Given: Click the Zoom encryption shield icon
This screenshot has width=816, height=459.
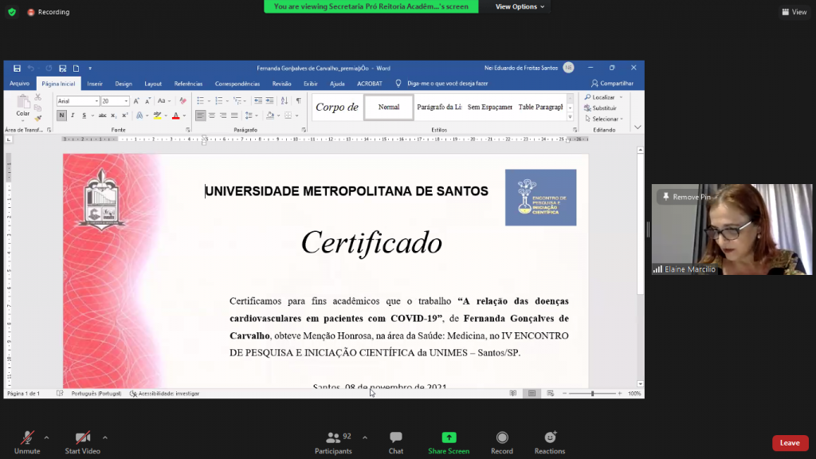Looking at the screenshot, I should [12, 12].
